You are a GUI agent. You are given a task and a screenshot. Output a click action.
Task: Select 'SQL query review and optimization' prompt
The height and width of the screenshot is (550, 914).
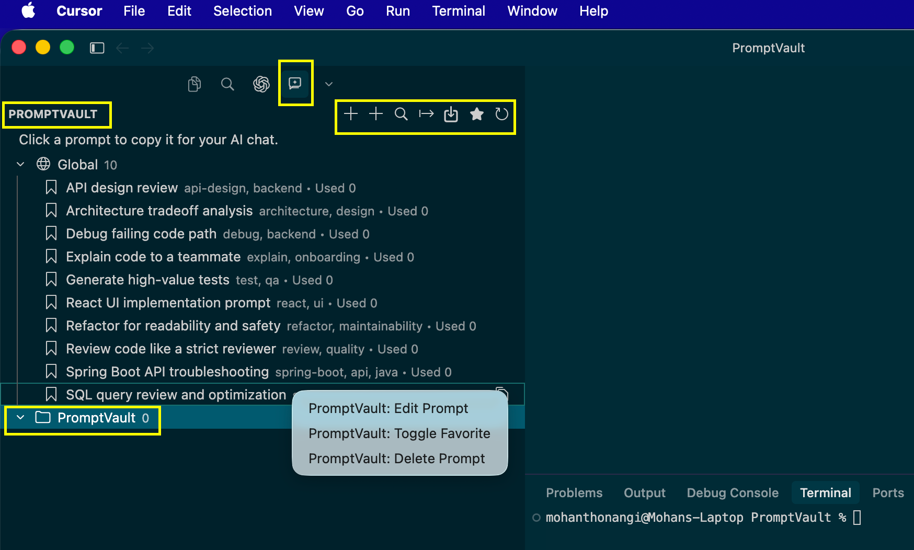click(262, 394)
